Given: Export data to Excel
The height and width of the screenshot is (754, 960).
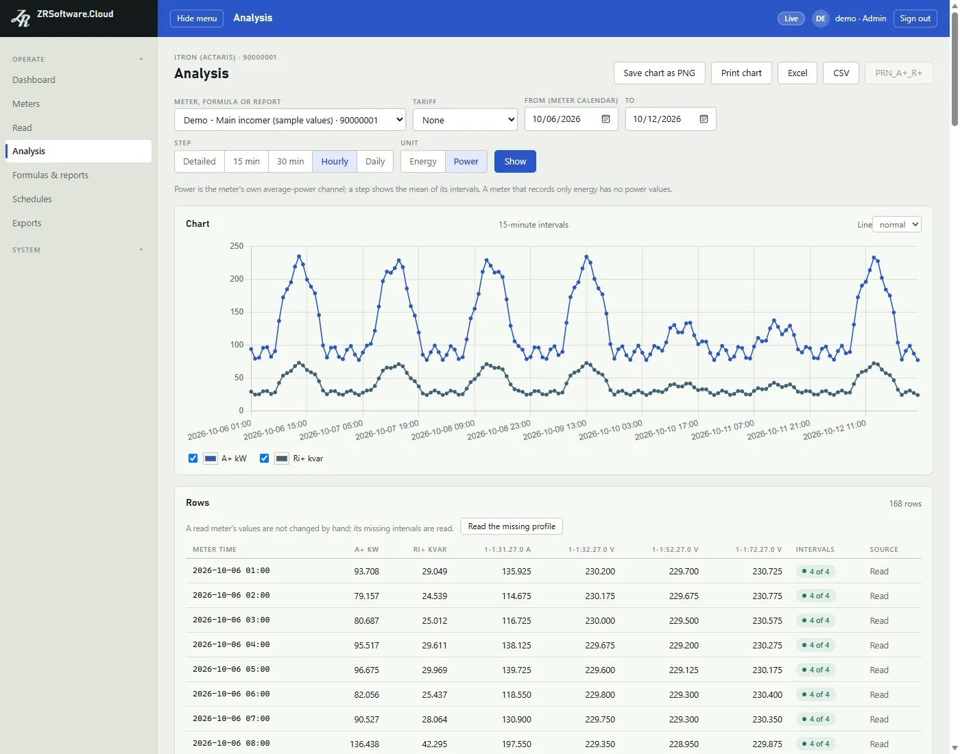Looking at the screenshot, I should pyautogui.click(x=797, y=73).
